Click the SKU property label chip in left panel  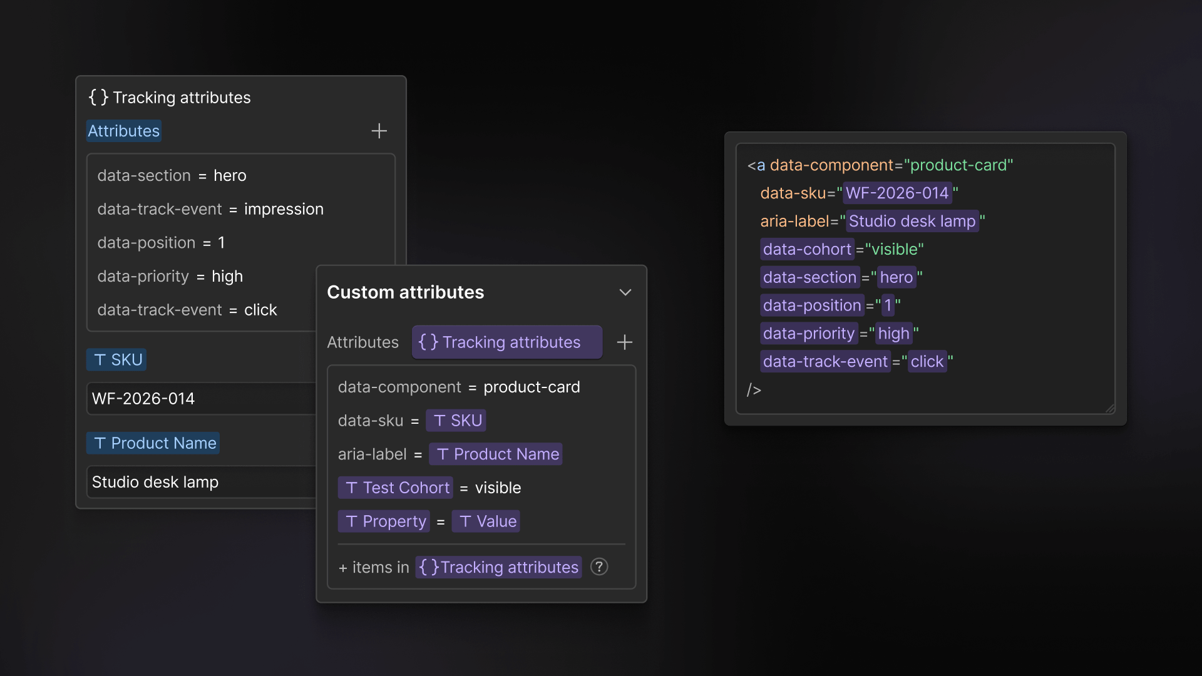(116, 360)
